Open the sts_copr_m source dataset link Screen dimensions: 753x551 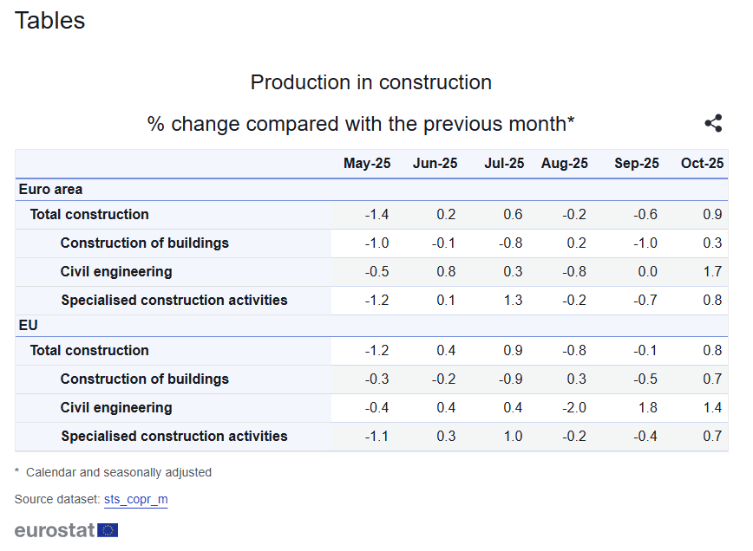[135, 499]
